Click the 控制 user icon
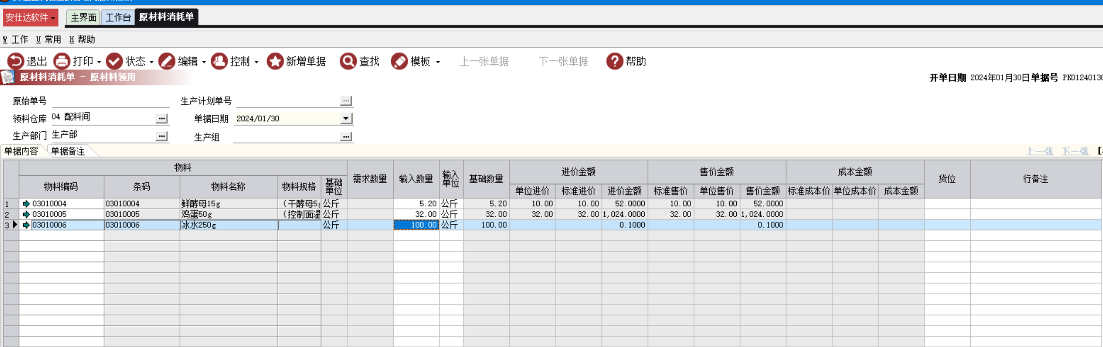The width and height of the screenshot is (1103, 347). (x=219, y=61)
